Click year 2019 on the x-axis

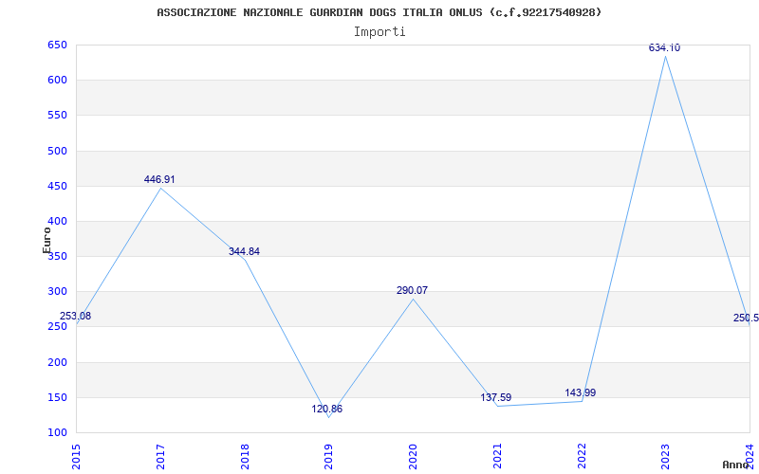tap(328, 457)
